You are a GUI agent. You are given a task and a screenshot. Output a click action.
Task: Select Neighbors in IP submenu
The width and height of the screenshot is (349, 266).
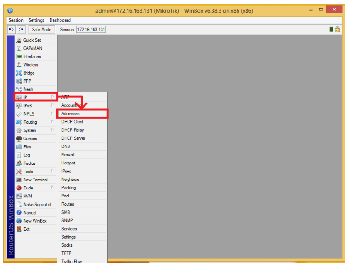82,180
